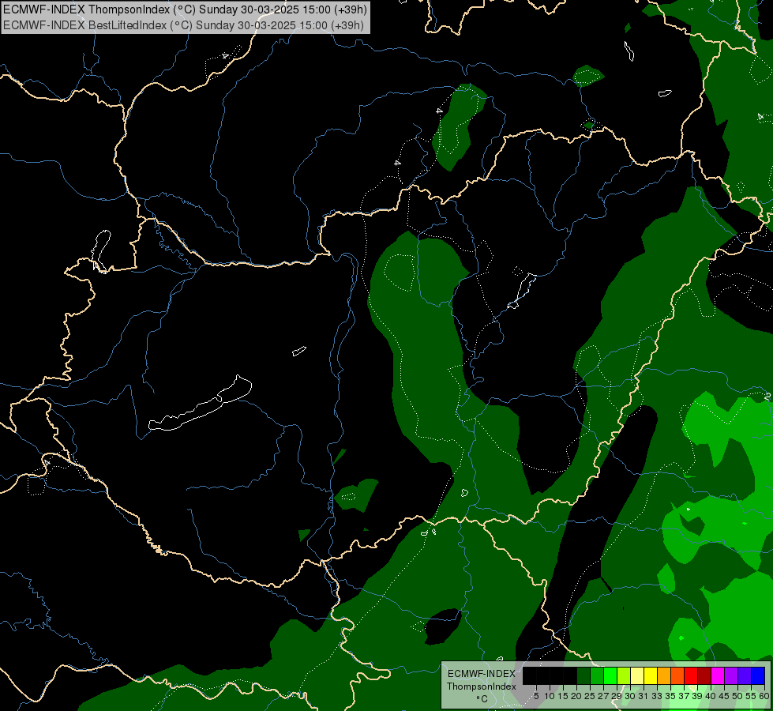Screen dimensions: 773x711
Task: Click the legend tick label '20'
Action: [576, 696]
